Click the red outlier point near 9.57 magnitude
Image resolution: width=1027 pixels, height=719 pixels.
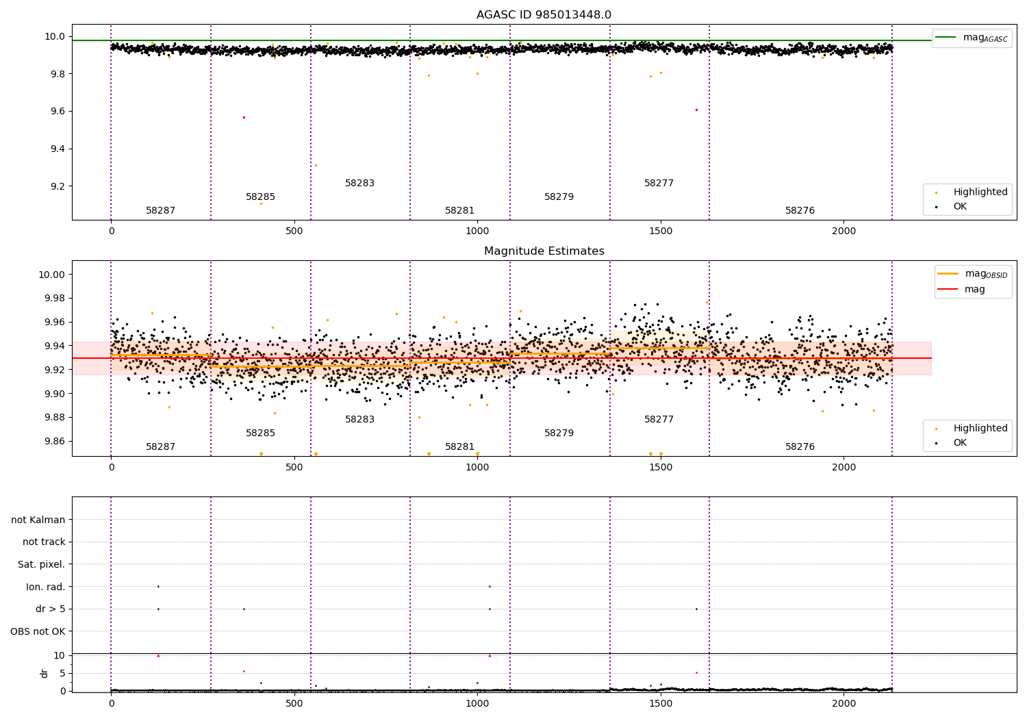(244, 117)
